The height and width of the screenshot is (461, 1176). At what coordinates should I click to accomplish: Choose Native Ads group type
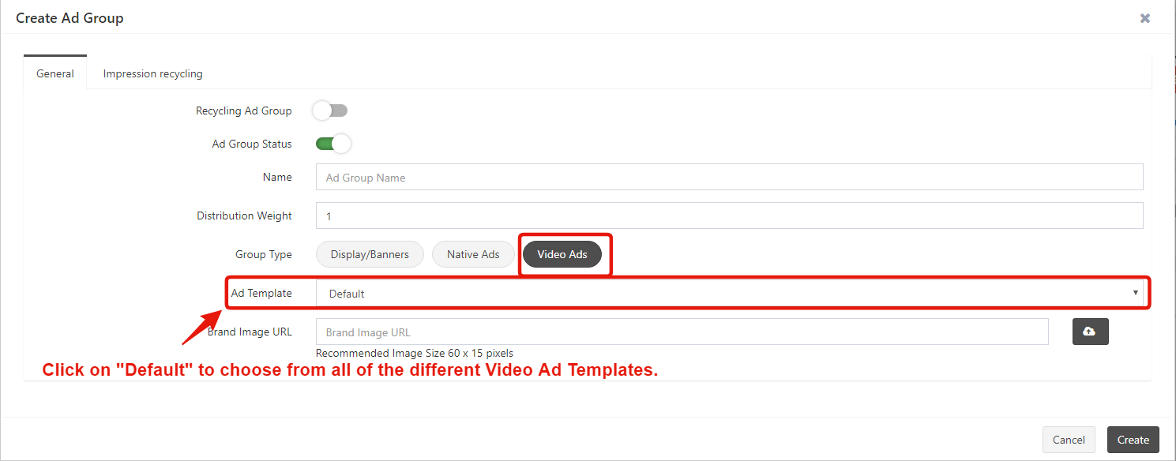[473, 254]
